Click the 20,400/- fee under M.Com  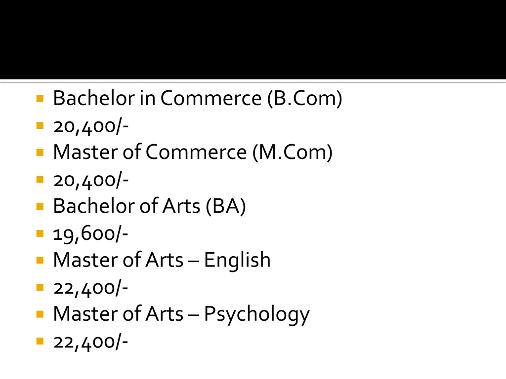(91, 180)
